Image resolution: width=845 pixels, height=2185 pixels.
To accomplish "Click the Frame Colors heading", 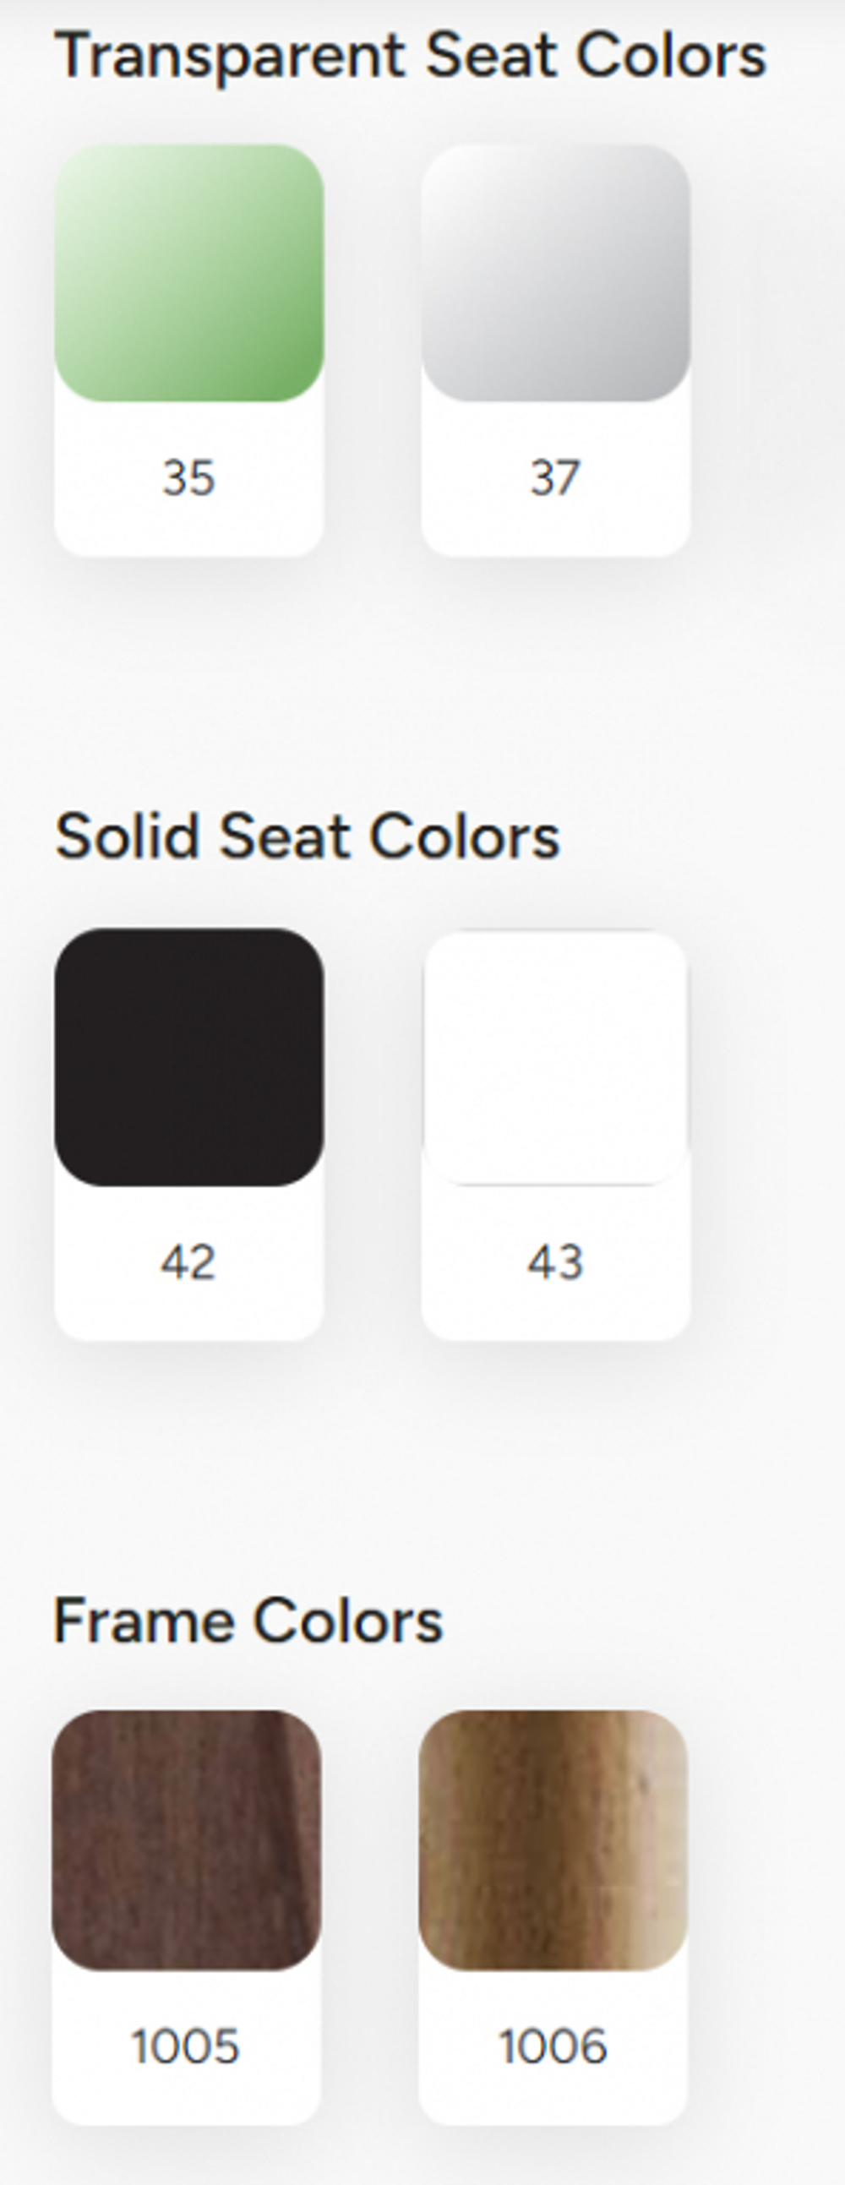I will click(x=248, y=1620).
